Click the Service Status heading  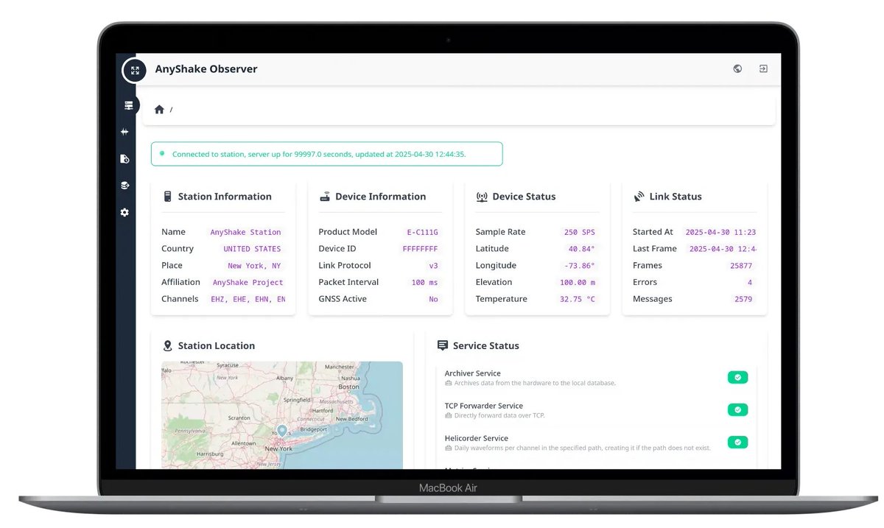point(486,345)
